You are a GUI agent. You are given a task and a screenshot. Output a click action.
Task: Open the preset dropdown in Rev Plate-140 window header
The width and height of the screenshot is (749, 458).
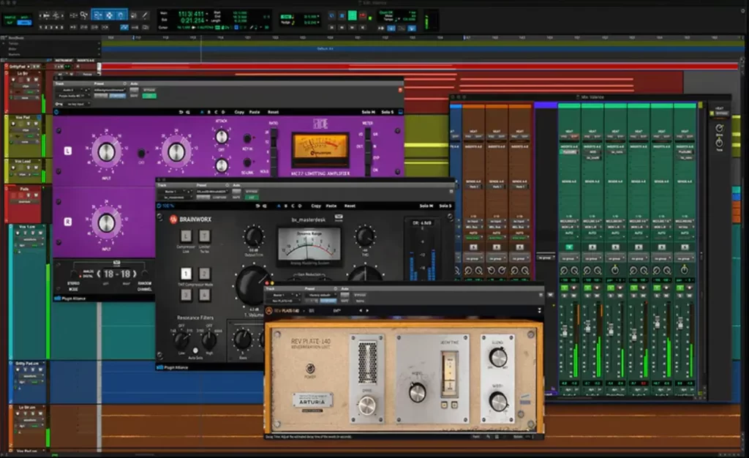tap(320, 295)
